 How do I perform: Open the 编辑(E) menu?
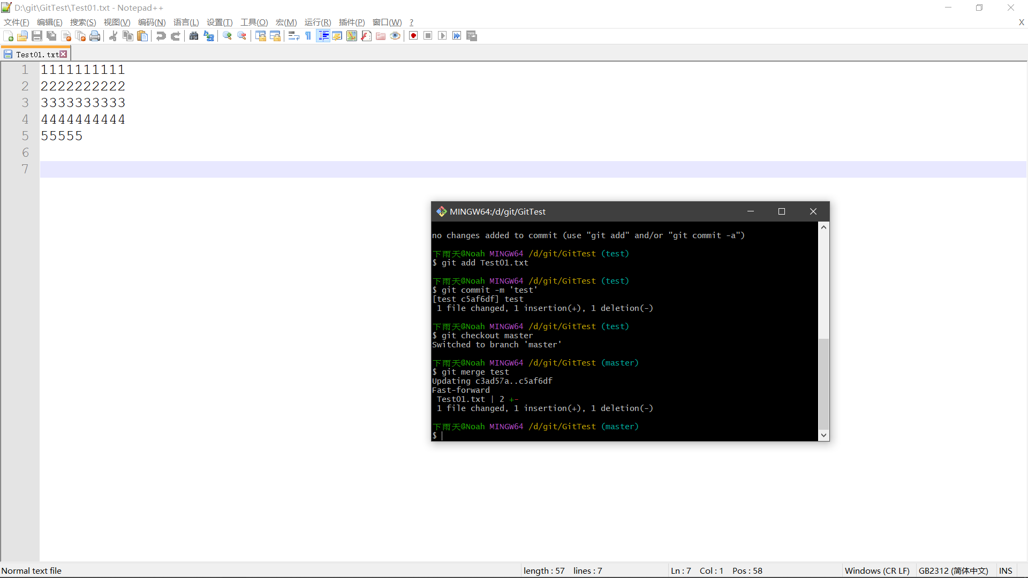click(50, 22)
